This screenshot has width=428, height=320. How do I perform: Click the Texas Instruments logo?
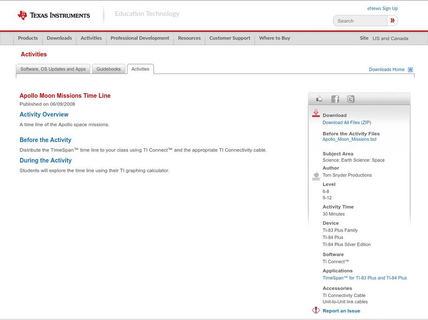click(53, 15)
